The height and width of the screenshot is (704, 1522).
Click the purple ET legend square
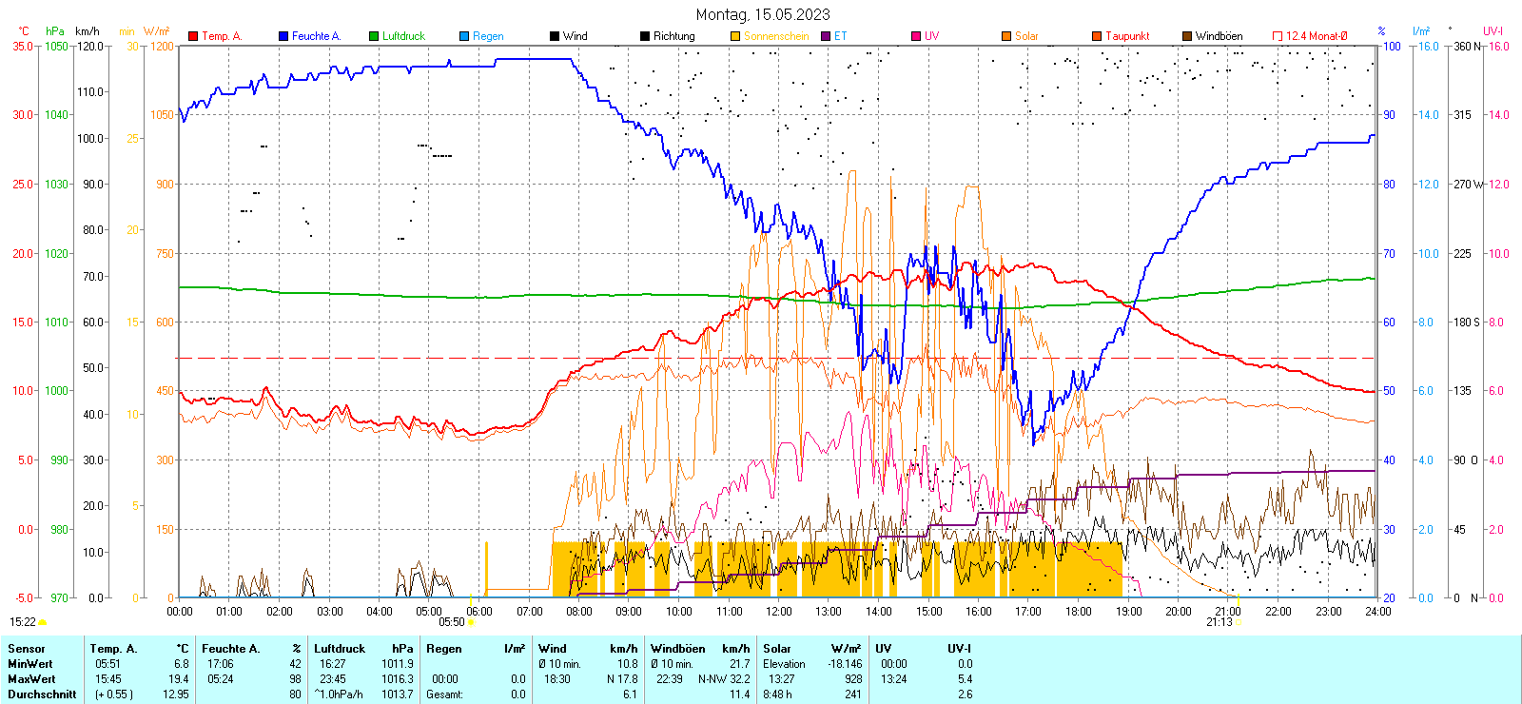[x=826, y=36]
